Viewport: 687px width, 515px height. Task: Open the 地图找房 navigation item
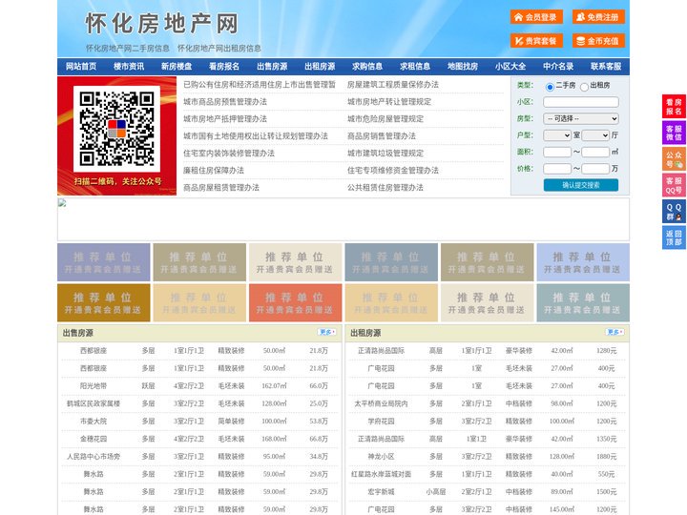tap(463, 67)
